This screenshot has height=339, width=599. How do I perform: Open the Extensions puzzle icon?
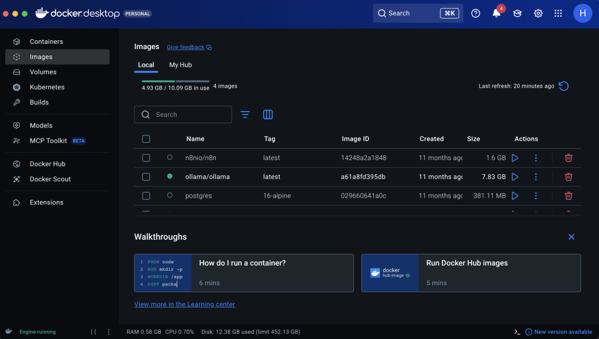pos(16,202)
